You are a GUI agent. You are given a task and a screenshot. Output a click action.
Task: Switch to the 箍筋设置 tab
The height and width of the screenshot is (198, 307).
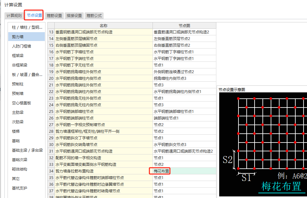pyautogui.click(x=54, y=16)
